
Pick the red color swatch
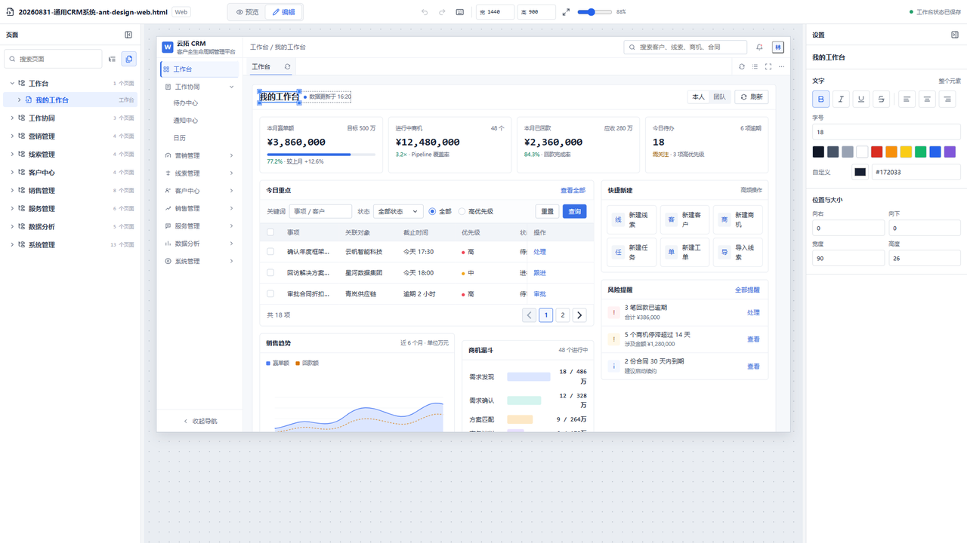click(876, 152)
